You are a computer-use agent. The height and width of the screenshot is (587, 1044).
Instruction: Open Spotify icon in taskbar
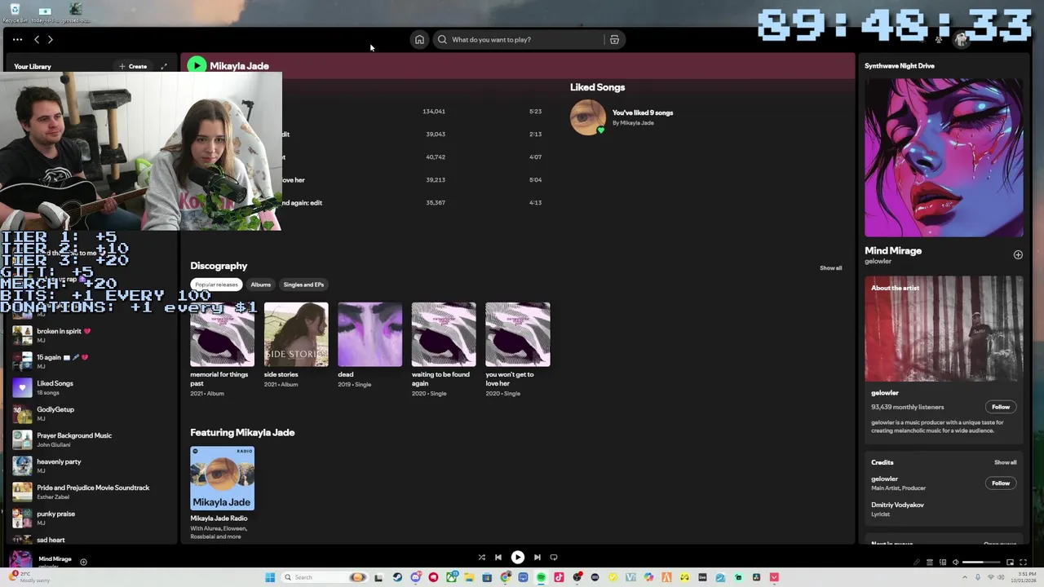point(541,577)
